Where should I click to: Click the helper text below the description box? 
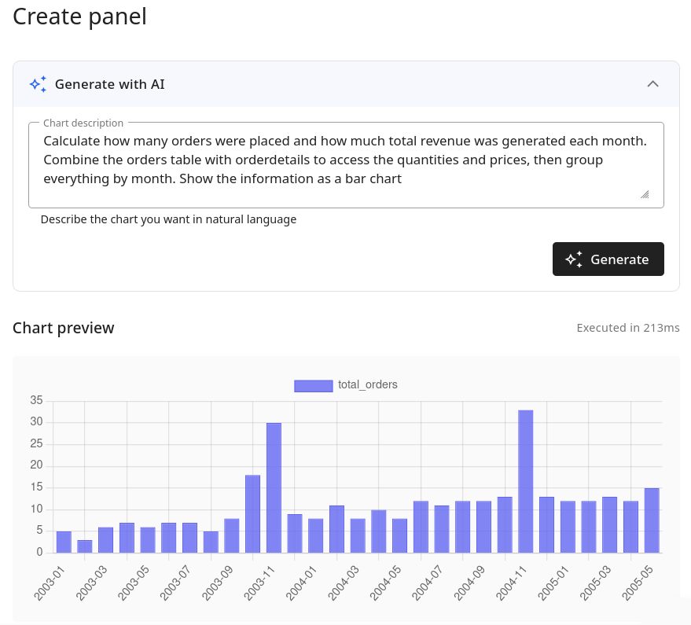(168, 219)
